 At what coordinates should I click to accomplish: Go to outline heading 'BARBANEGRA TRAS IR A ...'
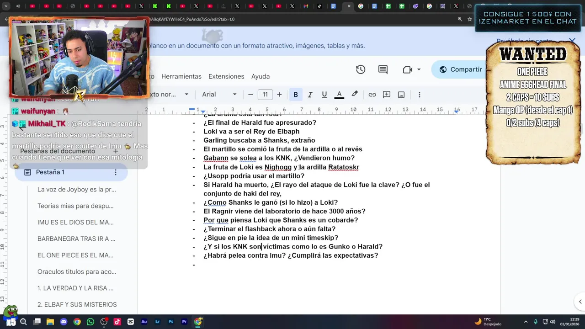point(76,239)
